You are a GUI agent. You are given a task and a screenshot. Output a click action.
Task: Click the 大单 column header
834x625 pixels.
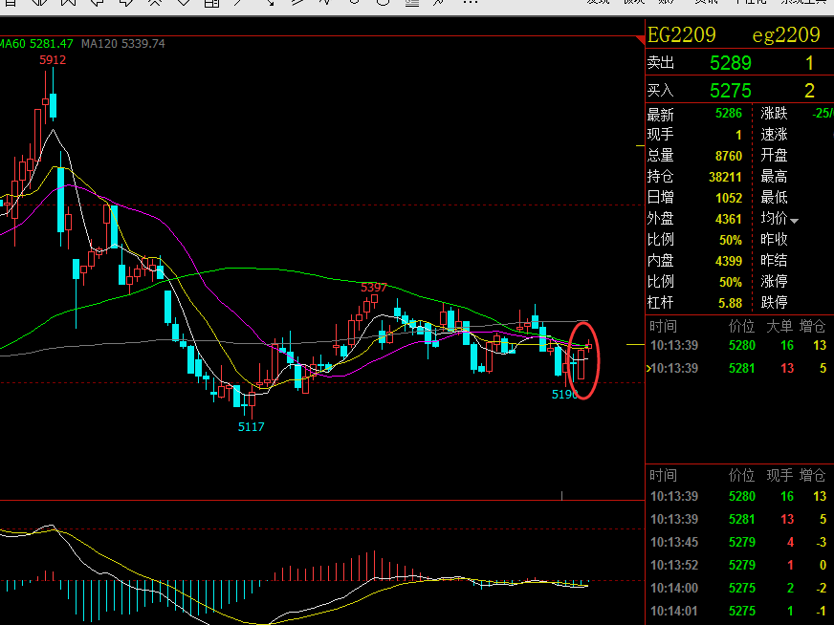click(779, 326)
